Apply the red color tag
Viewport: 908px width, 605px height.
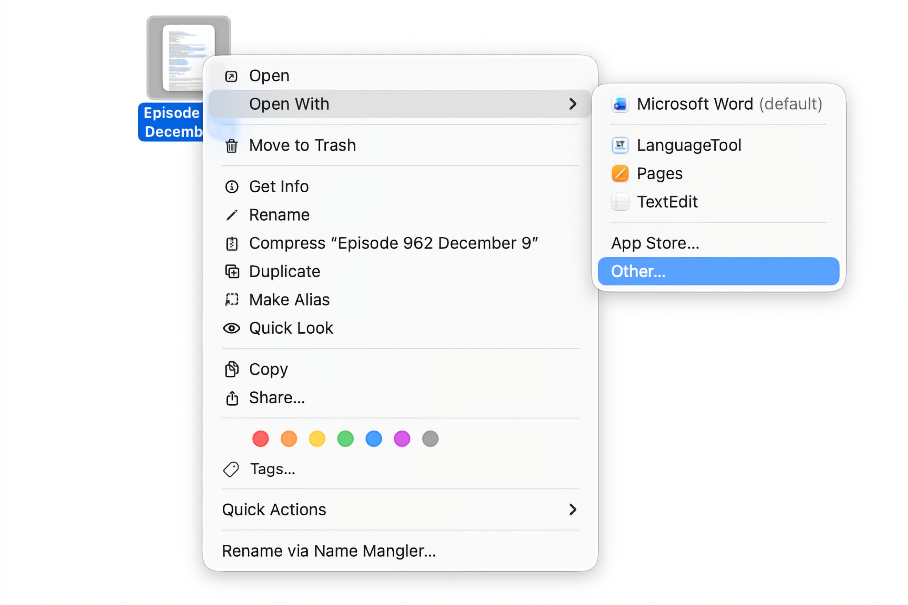point(260,439)
